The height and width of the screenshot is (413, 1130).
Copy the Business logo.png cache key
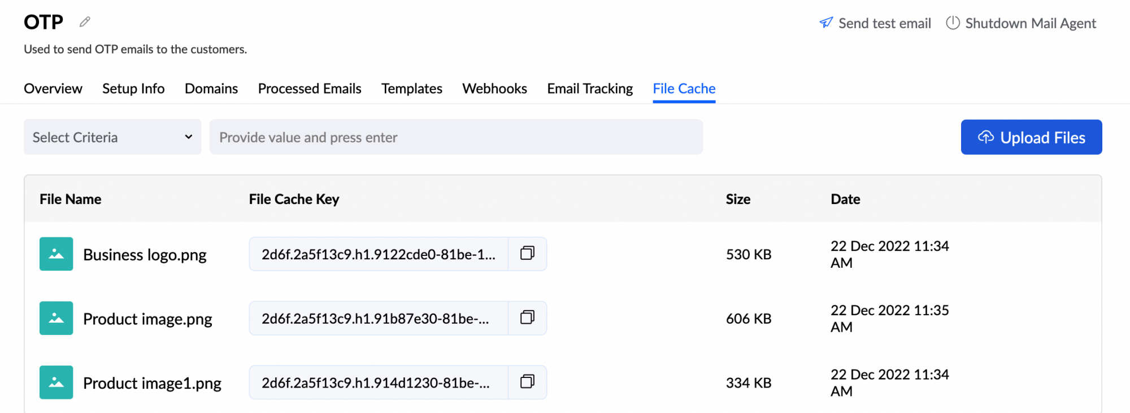(x=527, y=254)
